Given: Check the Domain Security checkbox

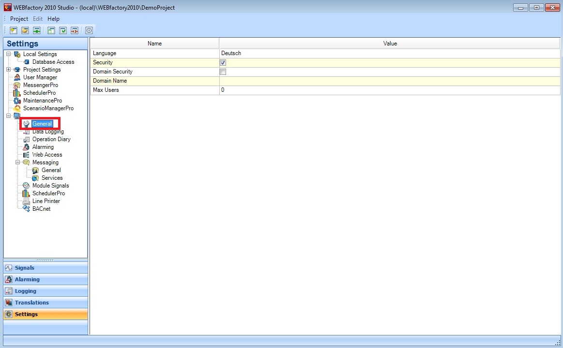Looking at the screenshot, I should point(223,72).
